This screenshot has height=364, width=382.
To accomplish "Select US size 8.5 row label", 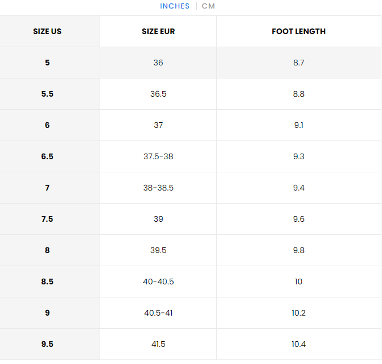I will click(x=47, y=282).
